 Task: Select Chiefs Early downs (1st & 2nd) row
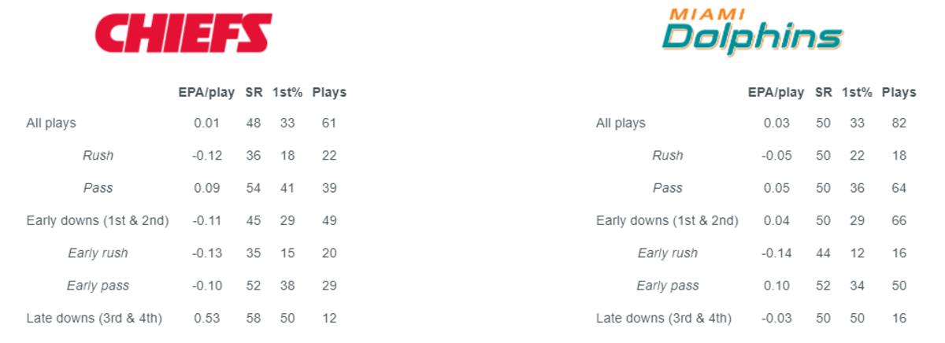[x=98, y=221]
